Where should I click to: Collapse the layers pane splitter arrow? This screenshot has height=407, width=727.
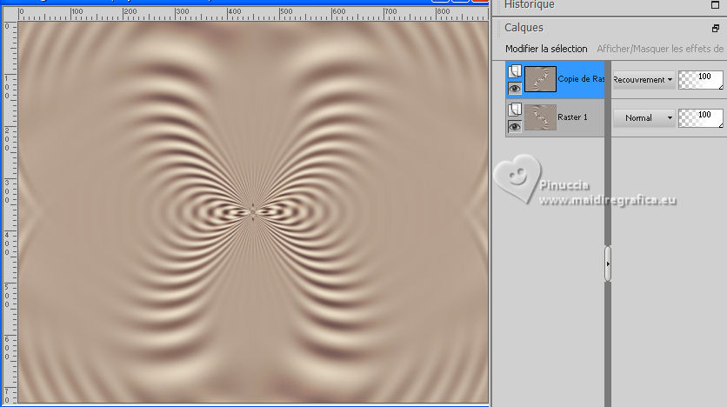[608, 264]
